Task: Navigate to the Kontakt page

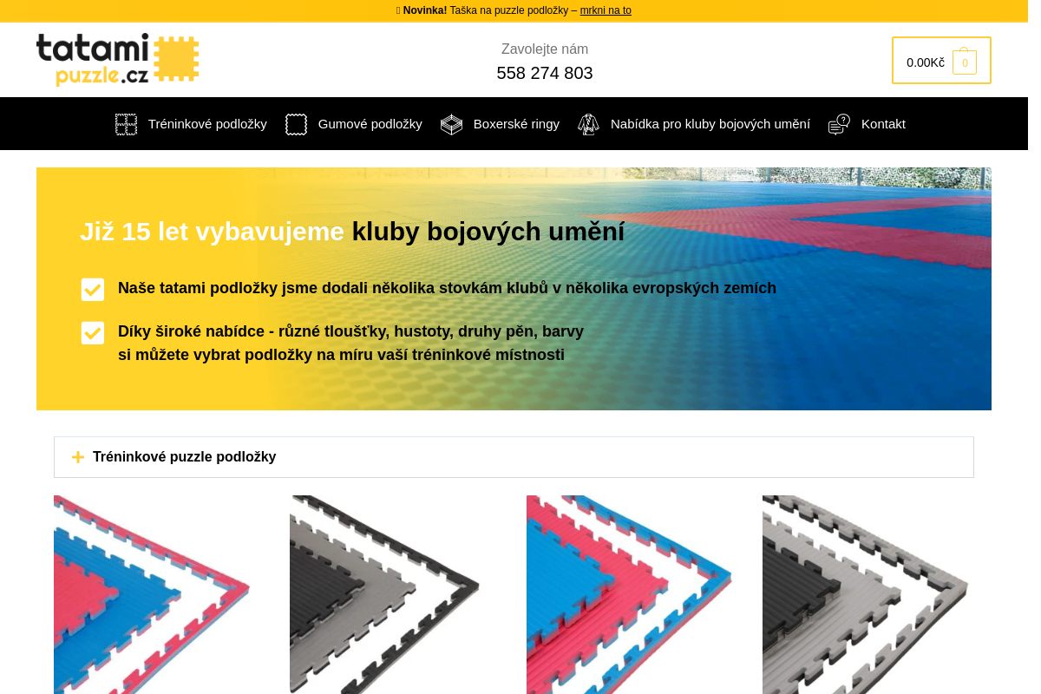Action: 883,124
